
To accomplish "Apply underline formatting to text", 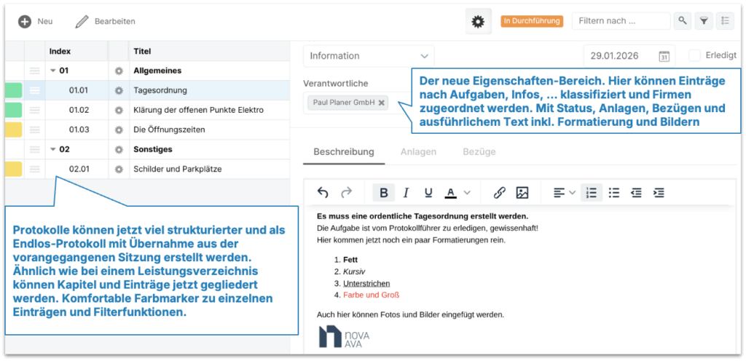I will 428,193.
